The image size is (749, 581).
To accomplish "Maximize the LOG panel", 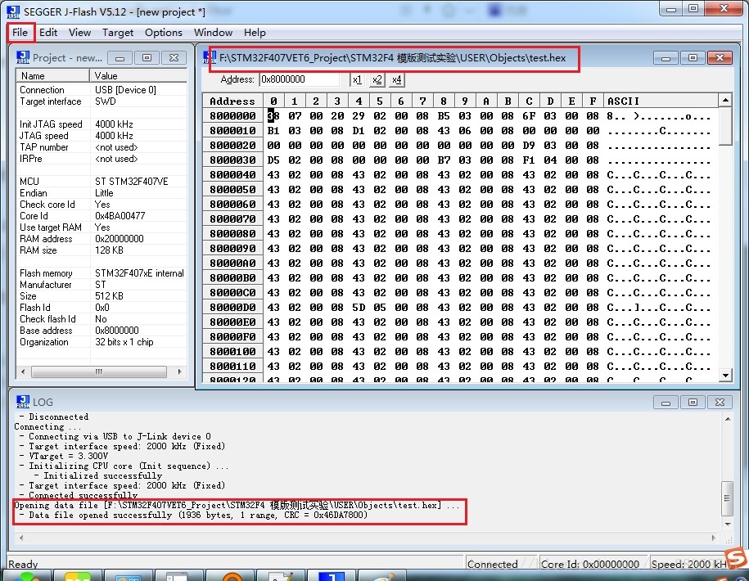I will click(x=693, y=403).
